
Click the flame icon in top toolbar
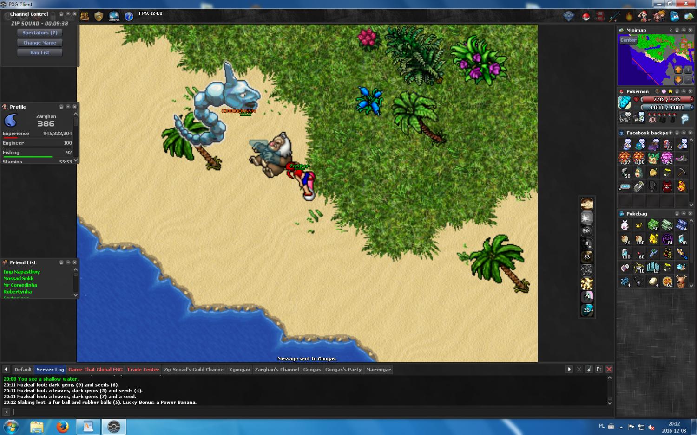(629, 17)
